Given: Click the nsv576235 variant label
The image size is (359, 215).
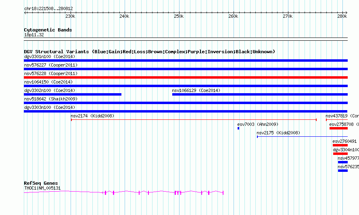Looking at the screenshot, I should click(x=348, y=167).
